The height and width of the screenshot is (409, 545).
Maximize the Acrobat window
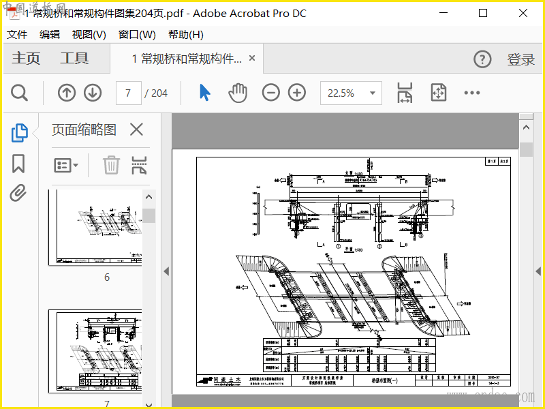coord(483,13)
